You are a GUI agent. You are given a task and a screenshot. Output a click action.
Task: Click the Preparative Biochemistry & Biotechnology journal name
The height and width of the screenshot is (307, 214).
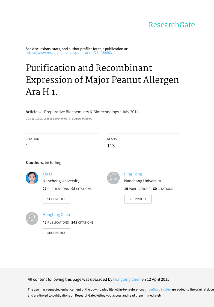tap(81, 112)
